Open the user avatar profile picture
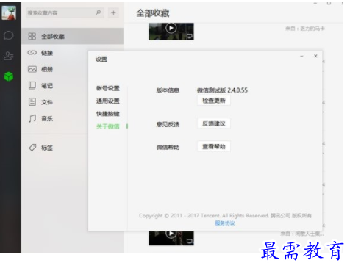The image size is (350, 274). coord(9,12)
